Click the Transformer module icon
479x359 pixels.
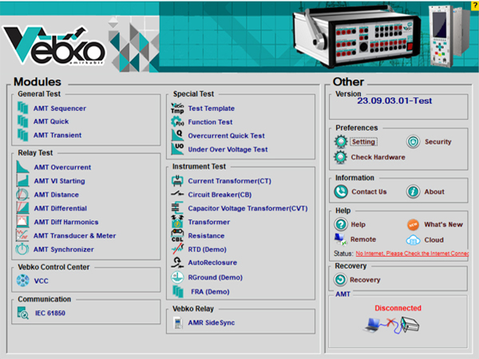pyautogui.click(x=177, y=222)
